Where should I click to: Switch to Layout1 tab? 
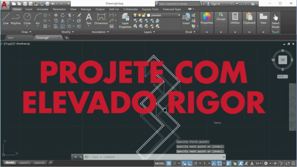point(24,162)
